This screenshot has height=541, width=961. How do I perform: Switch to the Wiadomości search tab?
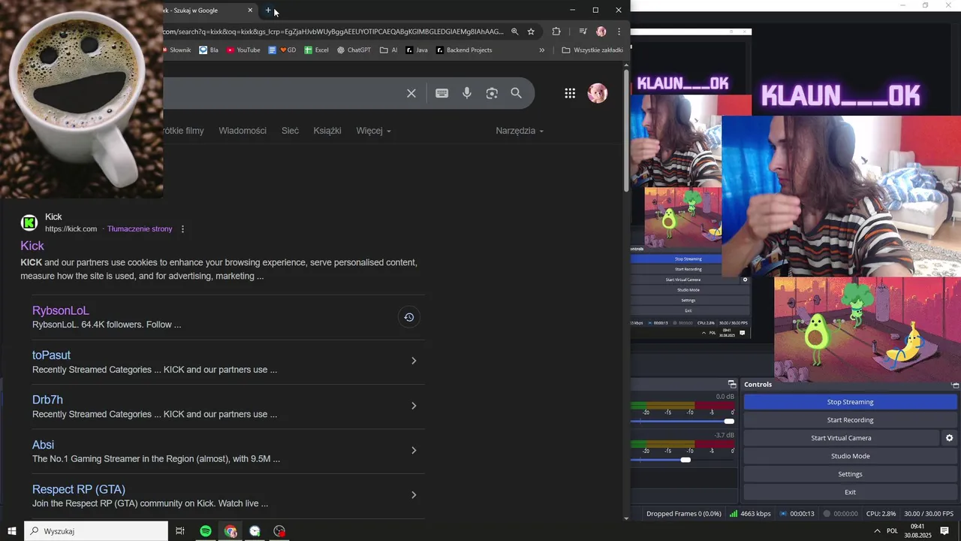[x=243, y=131]
